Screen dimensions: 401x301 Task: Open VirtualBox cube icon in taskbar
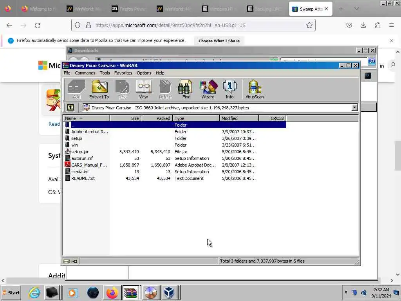pyautogui.click(x=169, y=292)
